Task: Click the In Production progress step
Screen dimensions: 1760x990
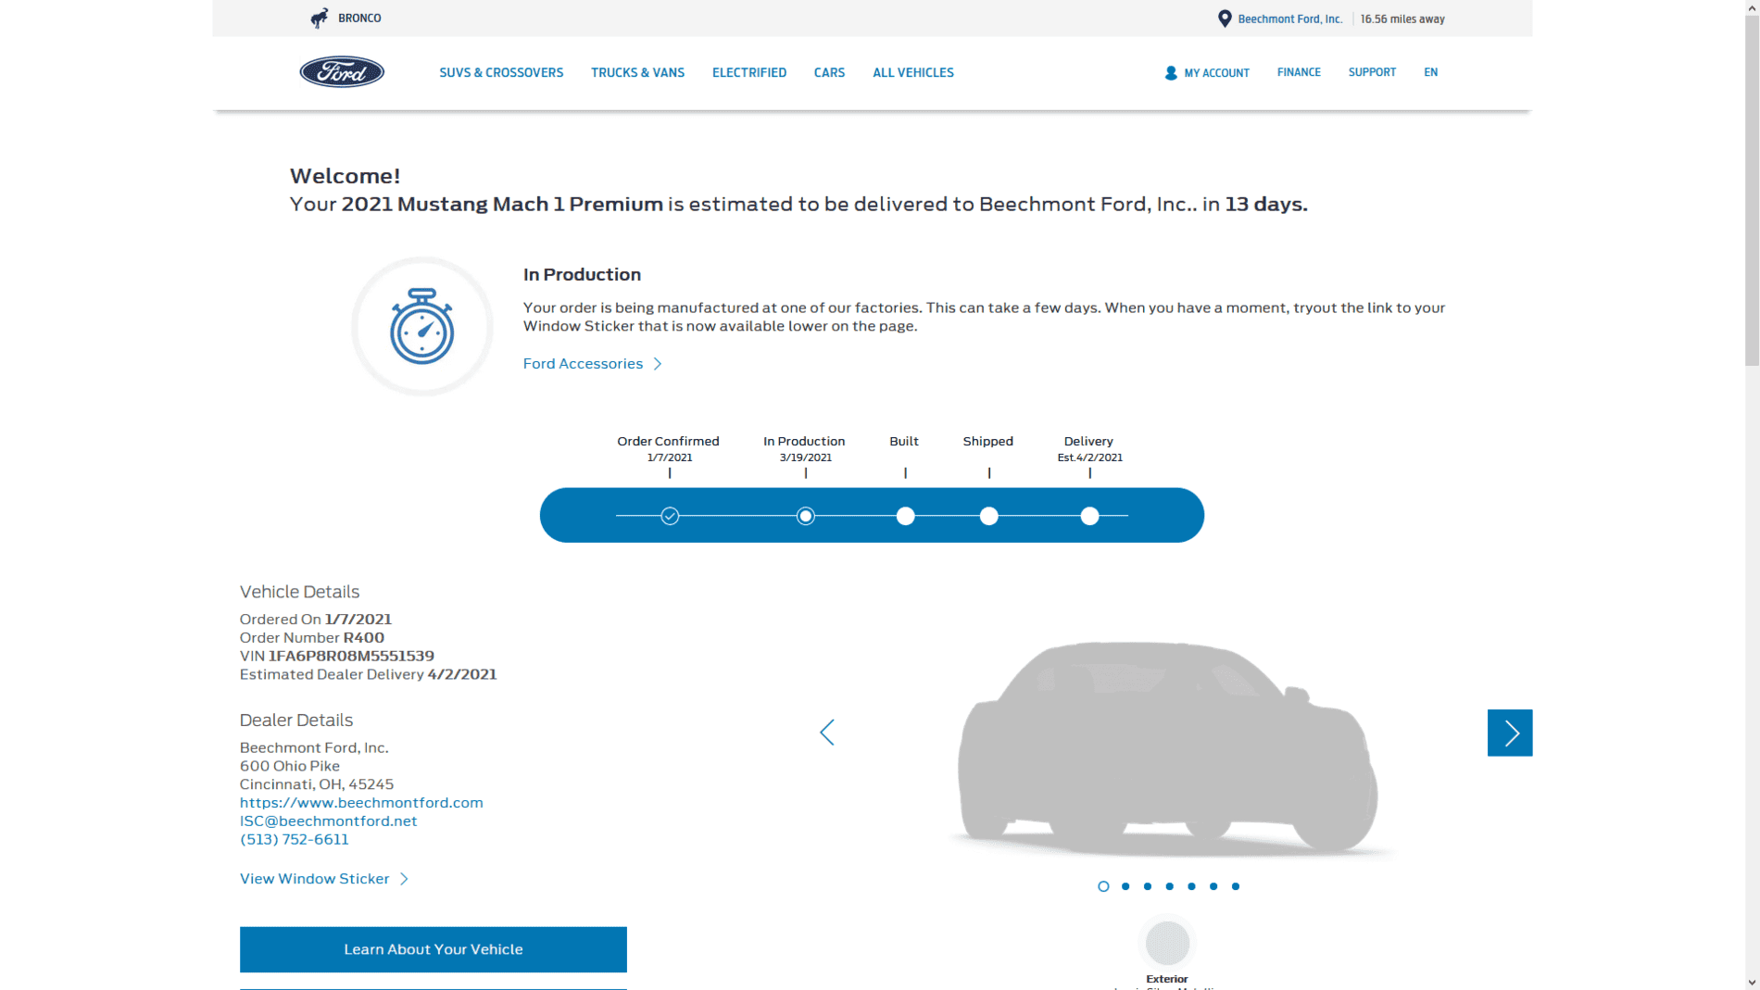Action: (x=806, y=516)
